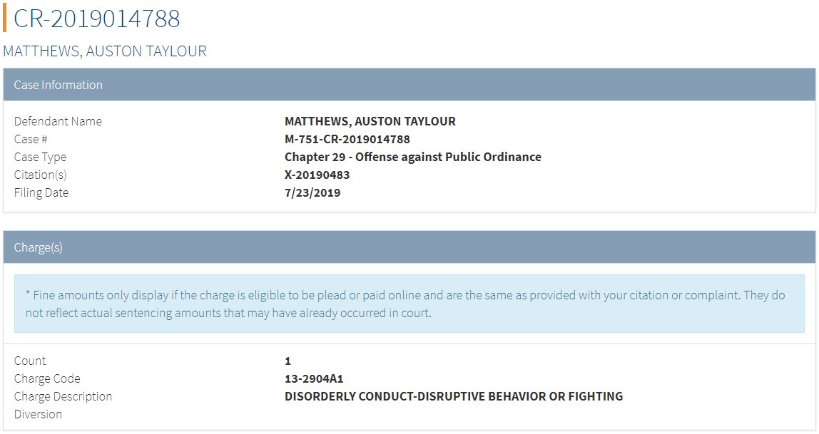The width and height of the screenshot is (819, 434).
Task: Click the CR-2019014788 page heading
Action: point(97,19)
